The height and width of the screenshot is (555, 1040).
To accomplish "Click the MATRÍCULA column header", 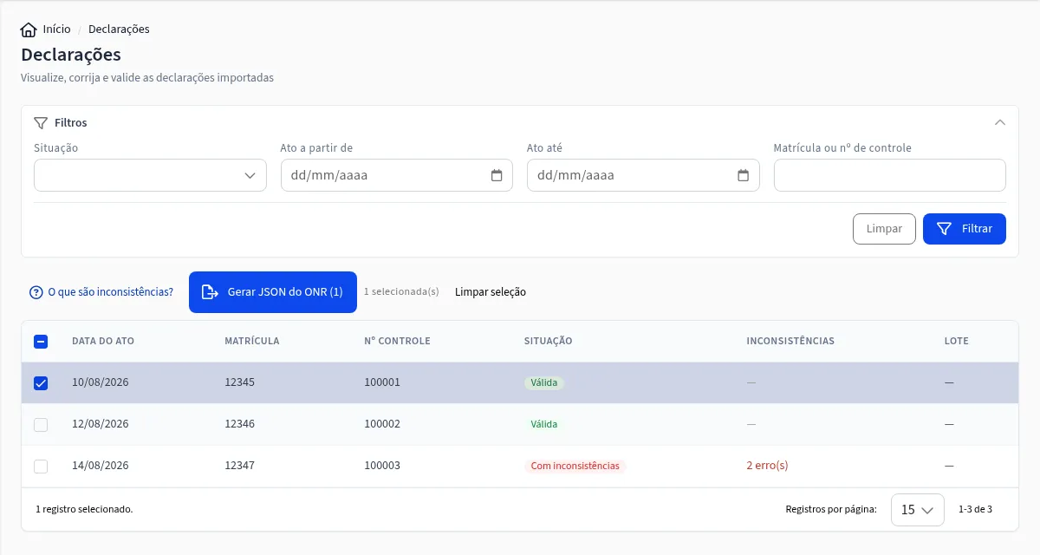I will (x=252, y=341).
